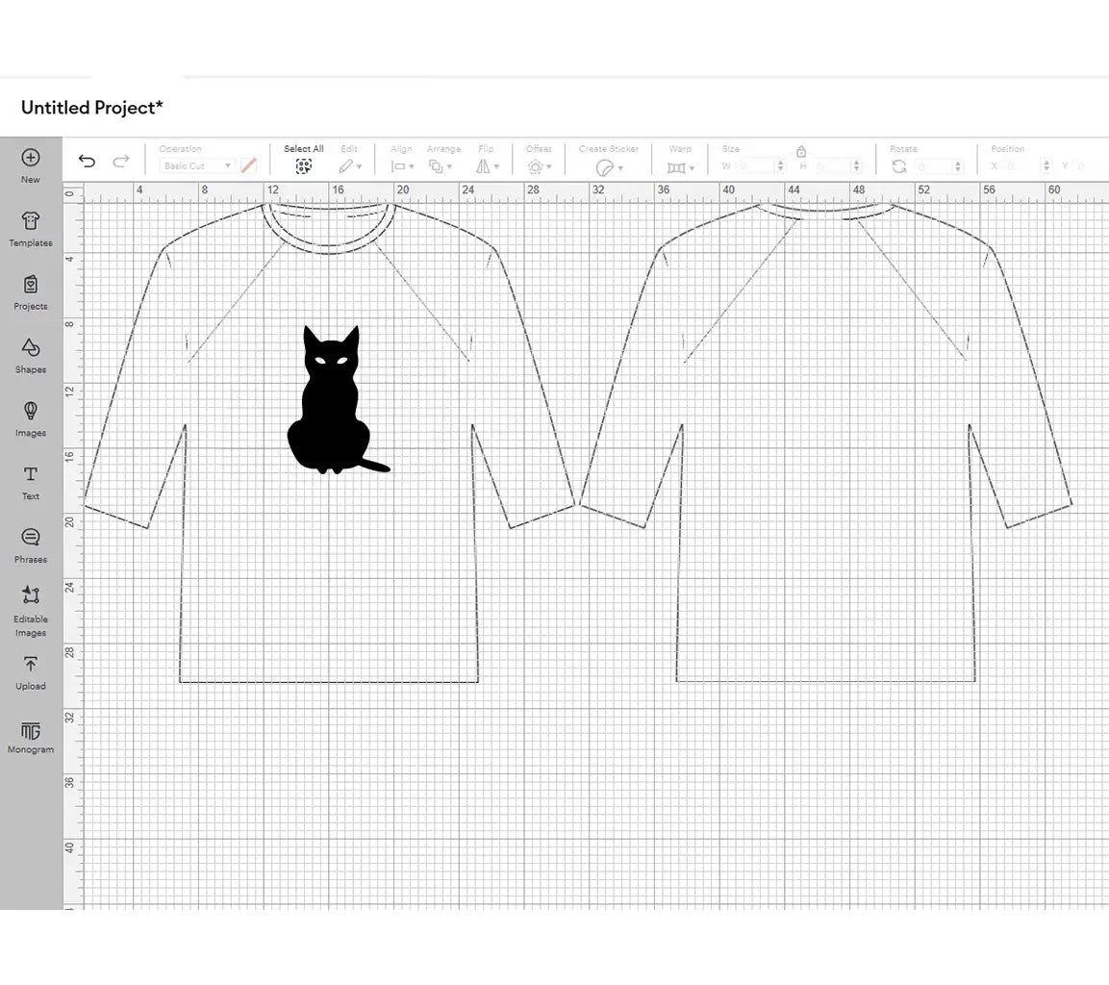The width and height of the screenshot is (1109, 985).
Task: Open the Monogram maker
Action: coord(31,736)
